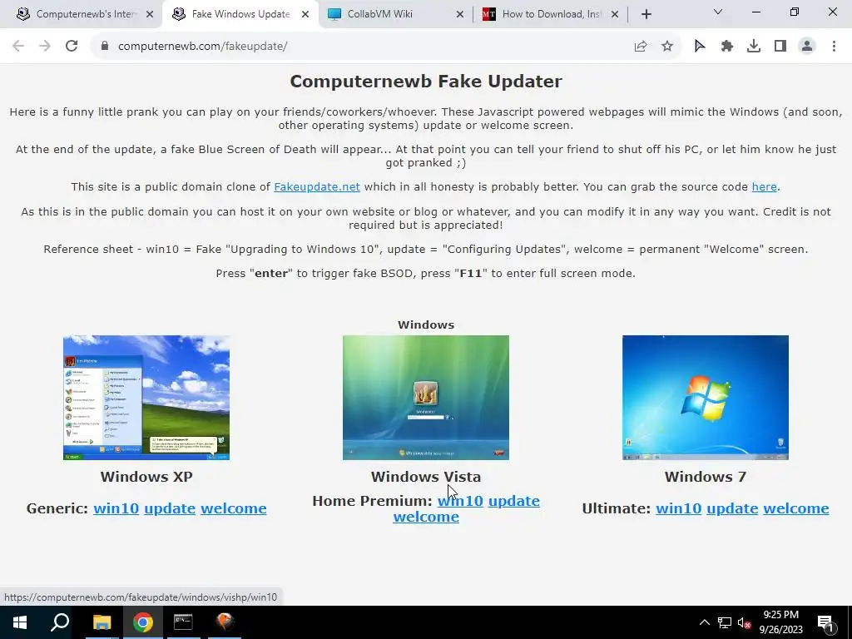Open Windows 7 Ultimate welcome link
Screen dimensions: 852x639
796,508
